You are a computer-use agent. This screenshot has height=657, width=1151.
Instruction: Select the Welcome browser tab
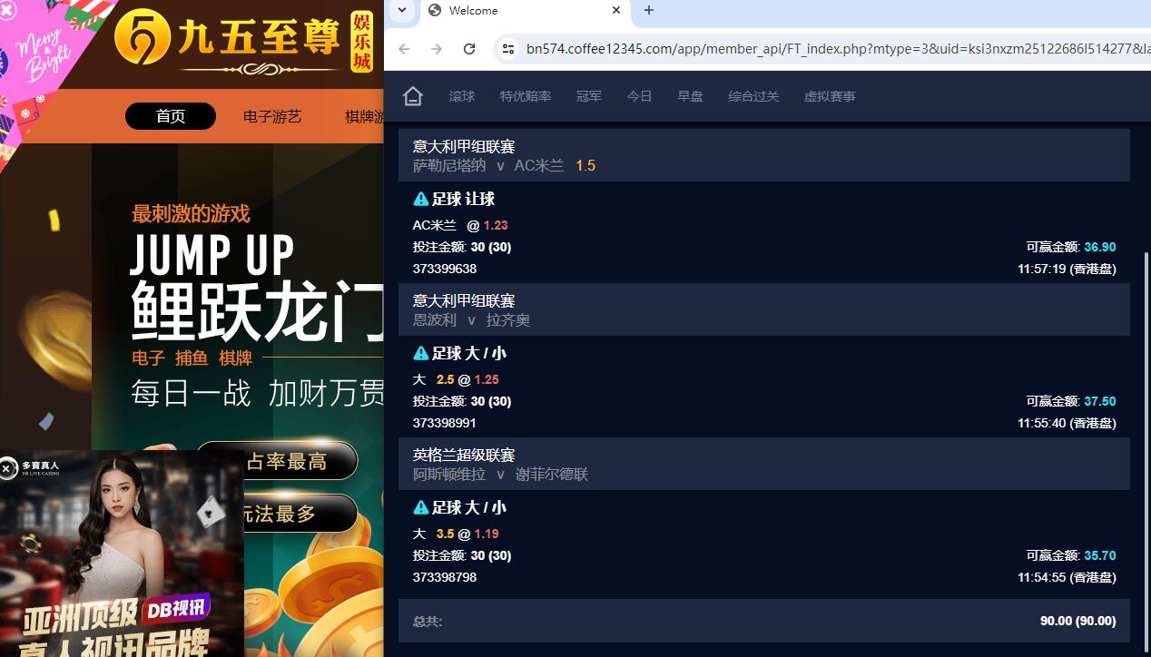pyautogui.click(x=524, y=11)
